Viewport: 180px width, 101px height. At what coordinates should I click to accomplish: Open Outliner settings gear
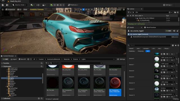coord(178,12)
